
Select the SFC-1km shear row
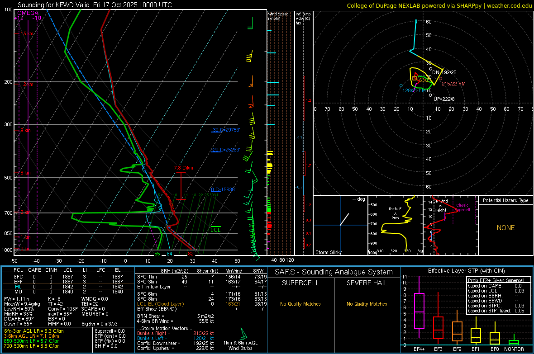click(202, 277)
